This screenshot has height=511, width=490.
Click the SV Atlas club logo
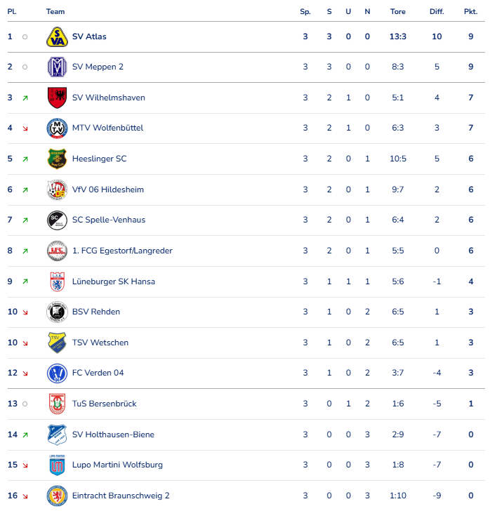57,36
